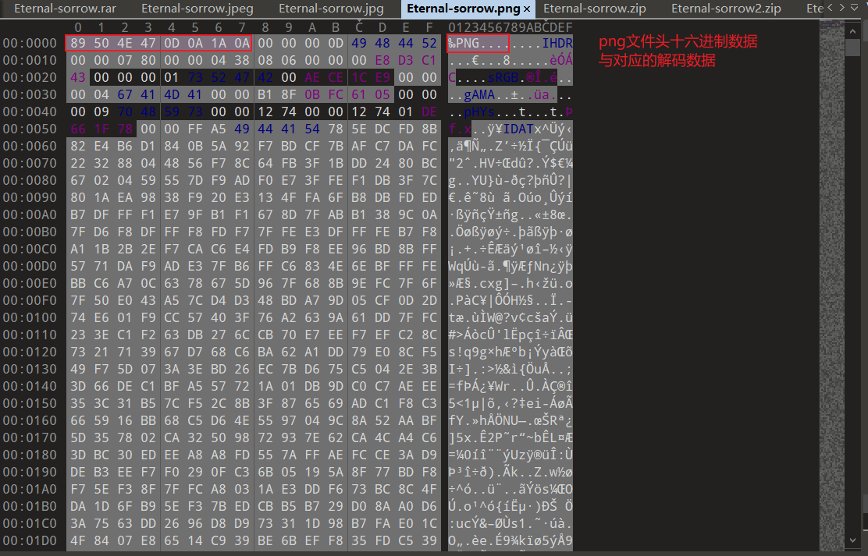Click decoded text sRGB

[x=503, y=77]
